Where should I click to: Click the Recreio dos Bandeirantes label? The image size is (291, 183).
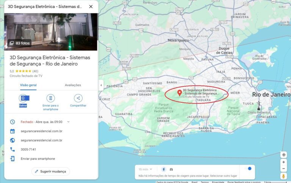pos(173,135)
